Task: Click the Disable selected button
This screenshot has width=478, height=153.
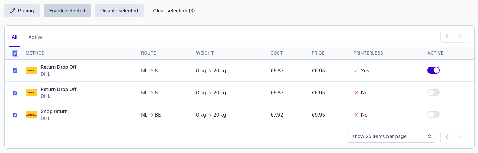Action: pyautogui.click(x=119, y=11)
